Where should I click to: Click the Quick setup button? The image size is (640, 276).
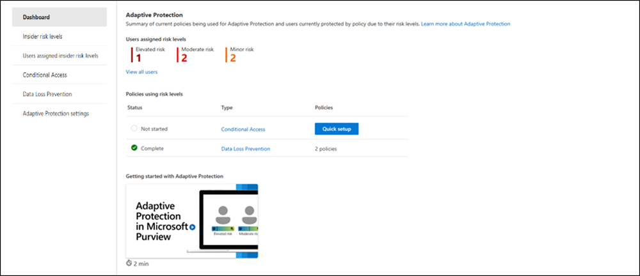[x=337, y=129]
